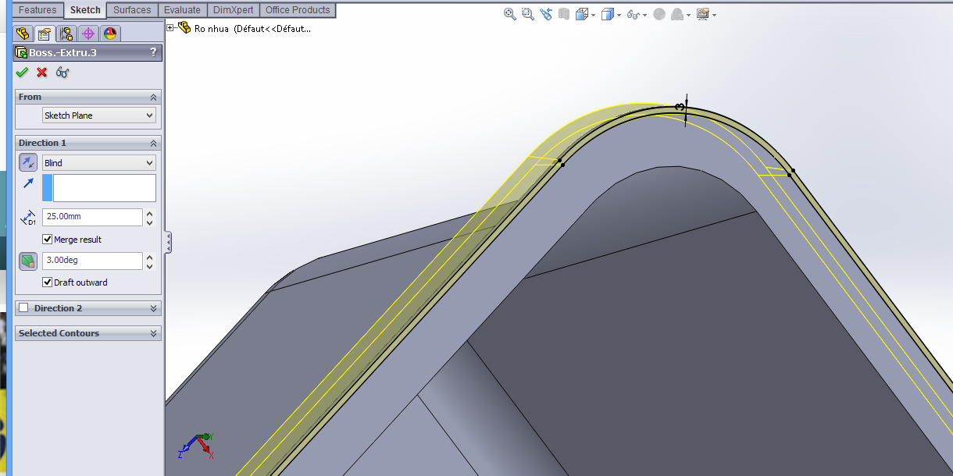This screenshot has width=953, height=476.
Task: Open the Blind end condition dropdown
Action: click(x=99, y=163)
